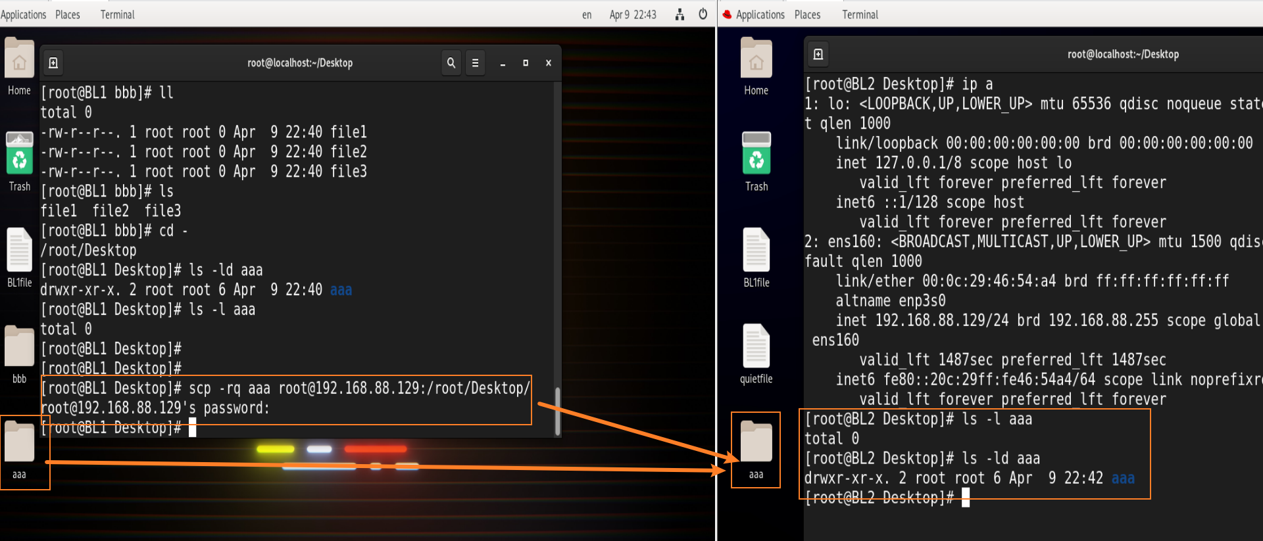The width and height of the screenshot is (1263, 541).
Task: Click 'valid_lft 1487sec' line in right terminal
Action: [x=1013, y=360]
